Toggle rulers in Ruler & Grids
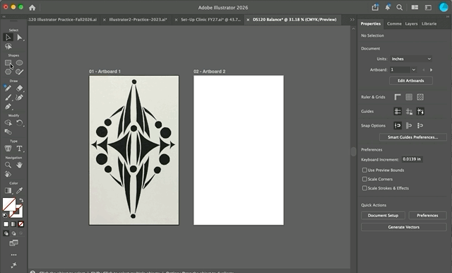Image resolution: width=452 pixels, height=273 pixels. (398, 97)
